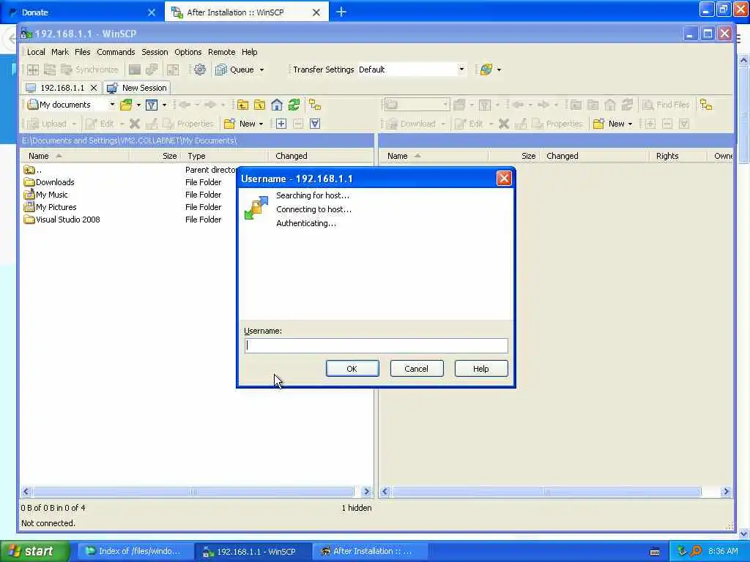This screenshot has width=750, height=562.
Task: Go to local home directory icon
Action: pos(277,105)
